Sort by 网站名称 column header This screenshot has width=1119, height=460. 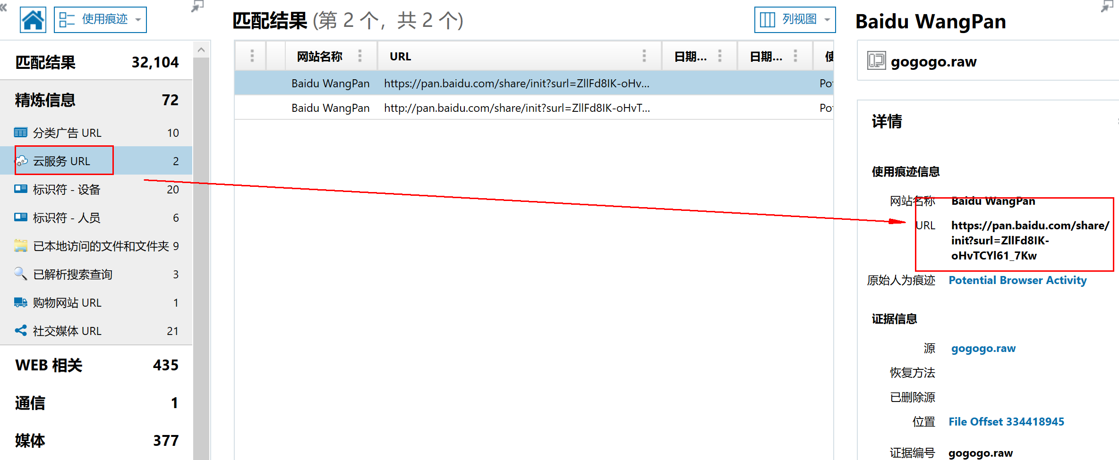point(319,57)
